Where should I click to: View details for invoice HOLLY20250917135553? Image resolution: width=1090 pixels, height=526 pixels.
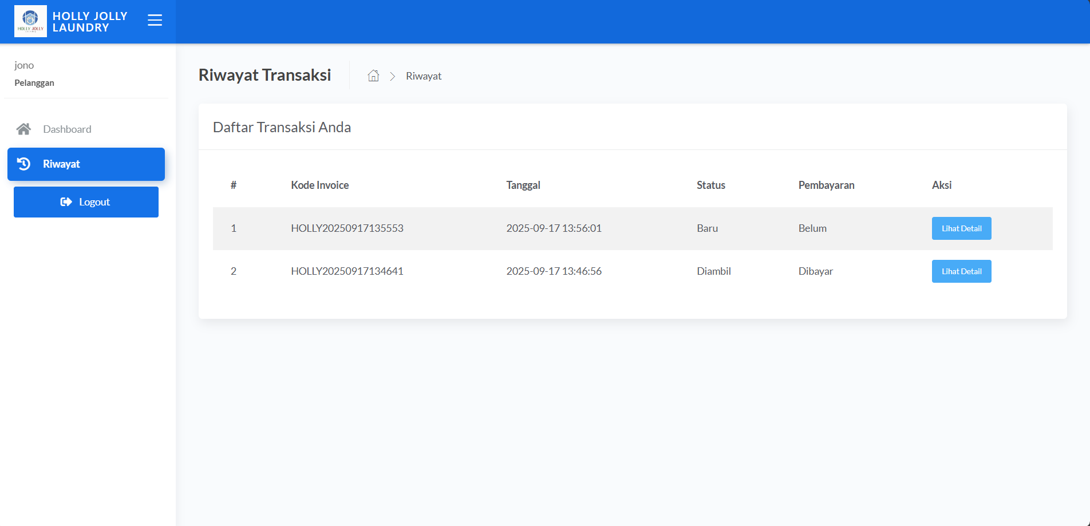pyautogui.click(x=961, y=228)
